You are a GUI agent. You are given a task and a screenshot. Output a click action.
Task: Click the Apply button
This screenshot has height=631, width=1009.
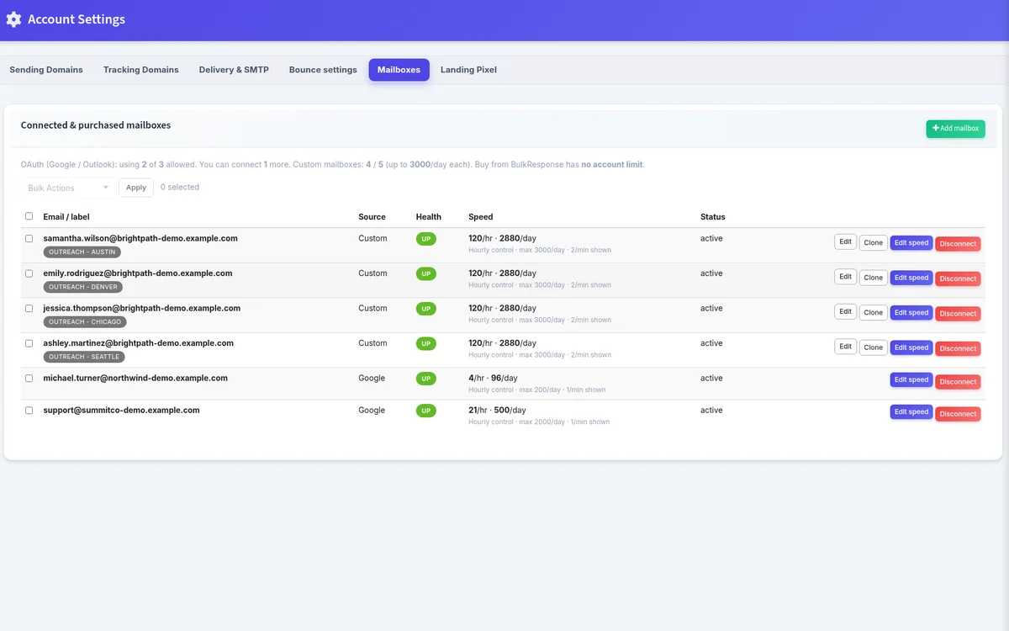tap(136, 188)
